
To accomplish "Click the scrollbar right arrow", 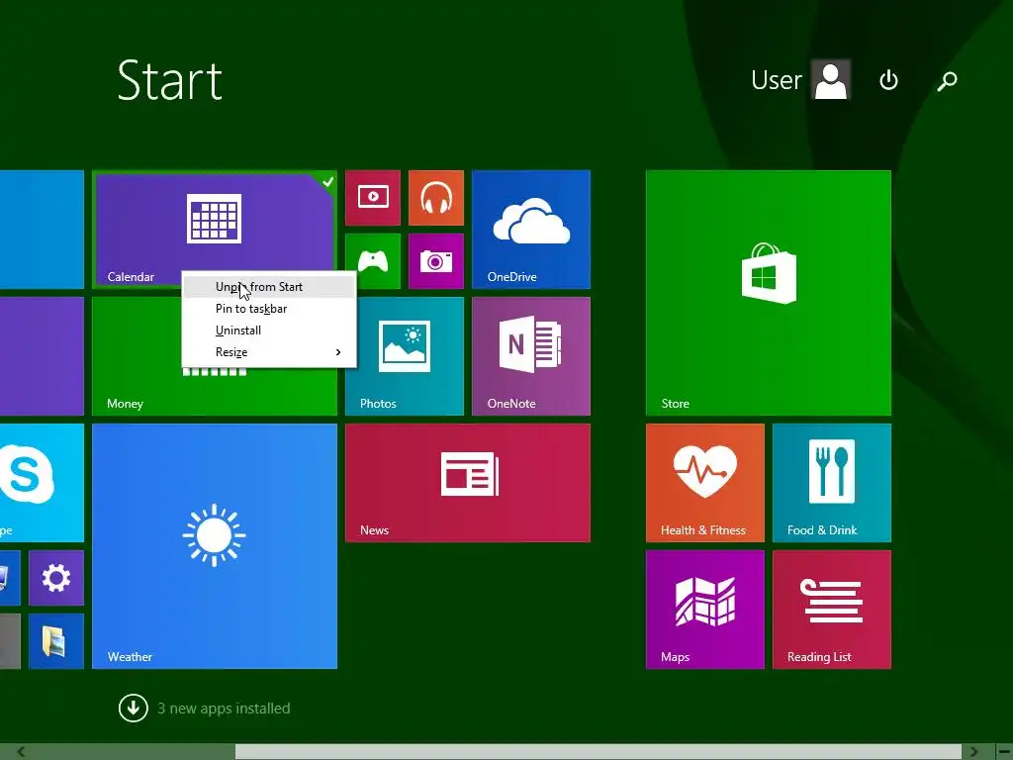I will click(x=974, y=752).
